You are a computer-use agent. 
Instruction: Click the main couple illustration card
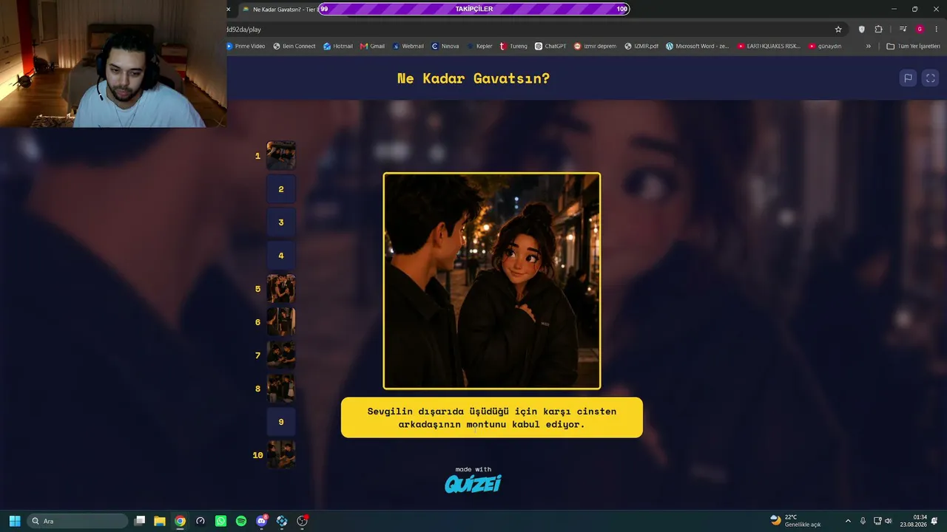[x=492, y=281]
